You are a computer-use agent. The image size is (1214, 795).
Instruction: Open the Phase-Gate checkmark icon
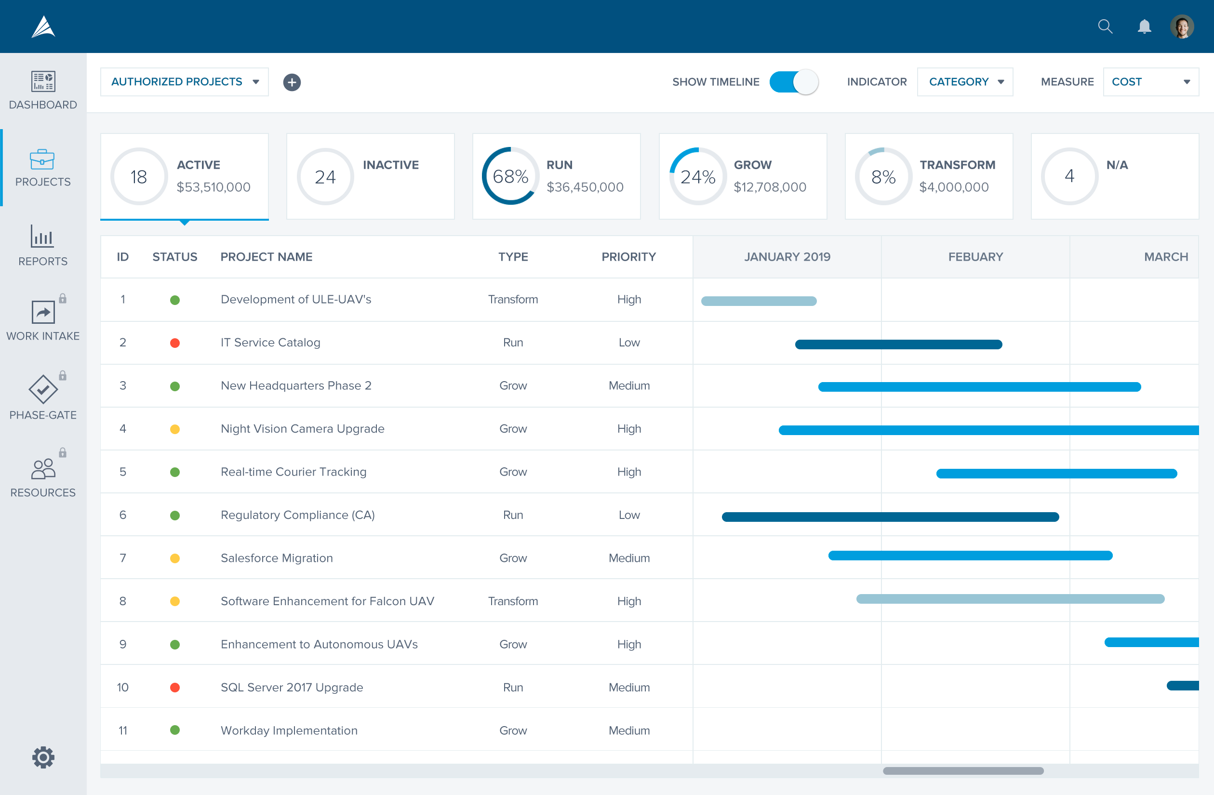tap(43, 389)
